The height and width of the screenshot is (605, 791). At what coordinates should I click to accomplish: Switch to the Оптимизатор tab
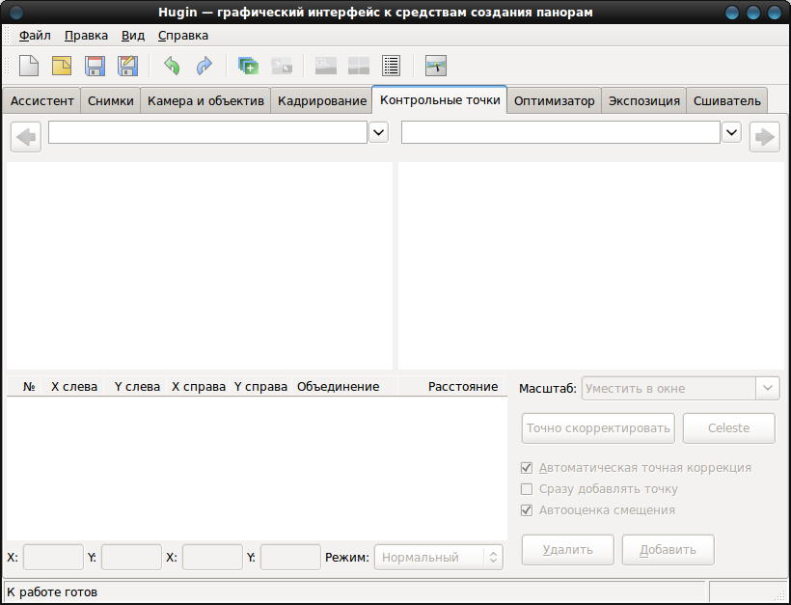[554, 101]
